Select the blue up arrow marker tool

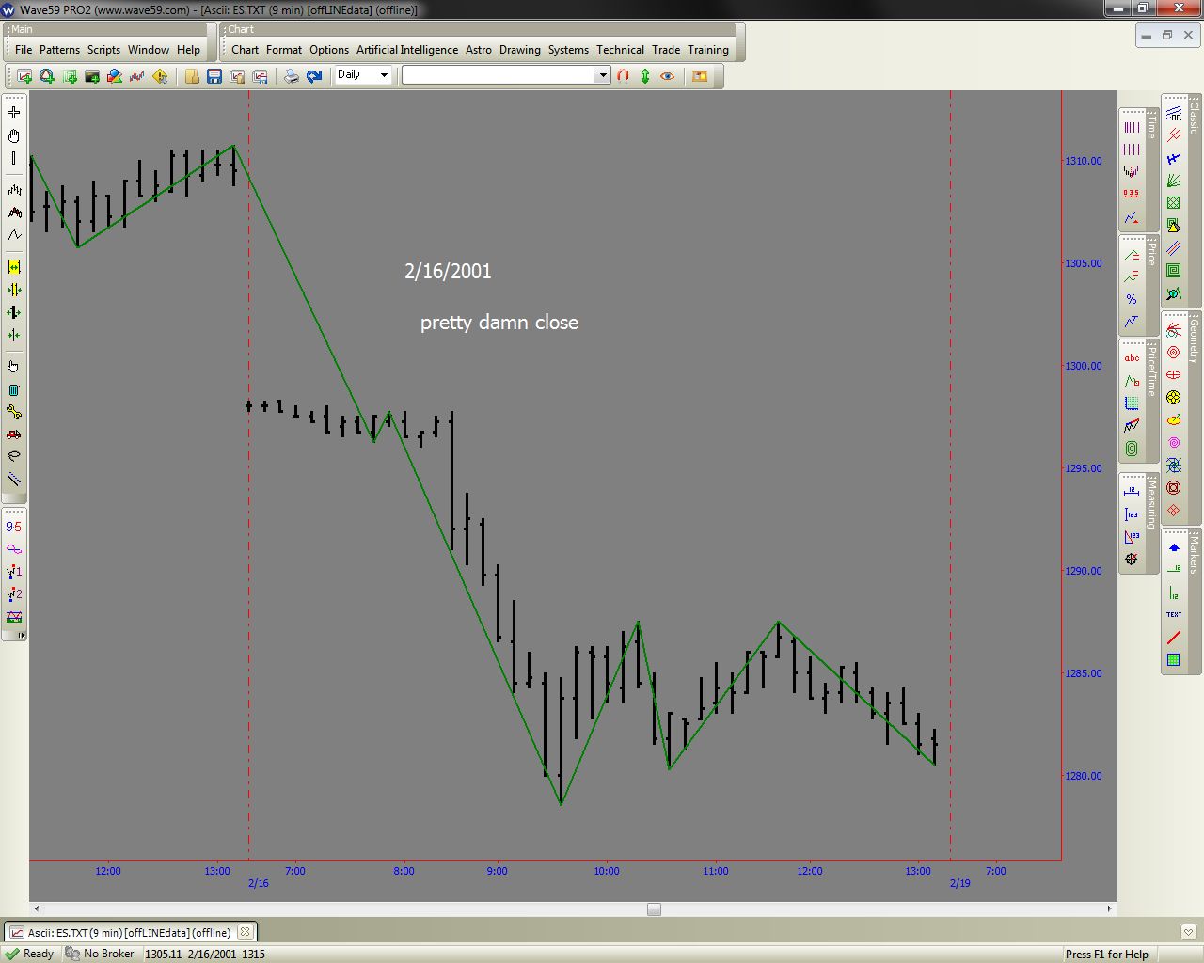[1174, 547]
